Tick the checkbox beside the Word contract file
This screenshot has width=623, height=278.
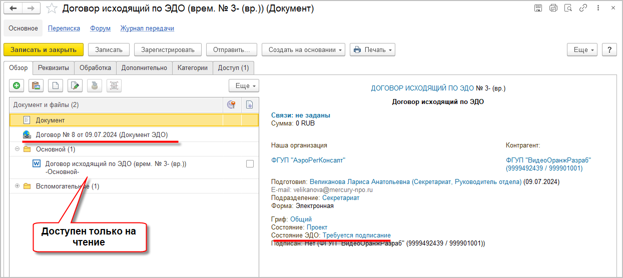[x=250, y=163]
